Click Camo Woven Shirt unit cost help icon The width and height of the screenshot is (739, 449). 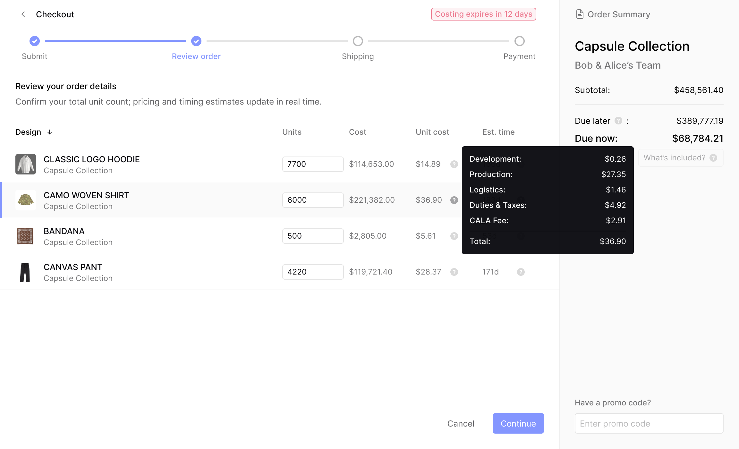point(454,200)
